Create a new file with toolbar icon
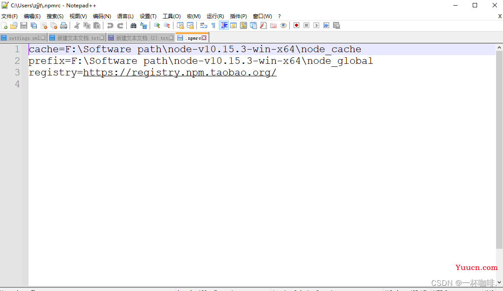The image size is (503, 291). point(4,25)
